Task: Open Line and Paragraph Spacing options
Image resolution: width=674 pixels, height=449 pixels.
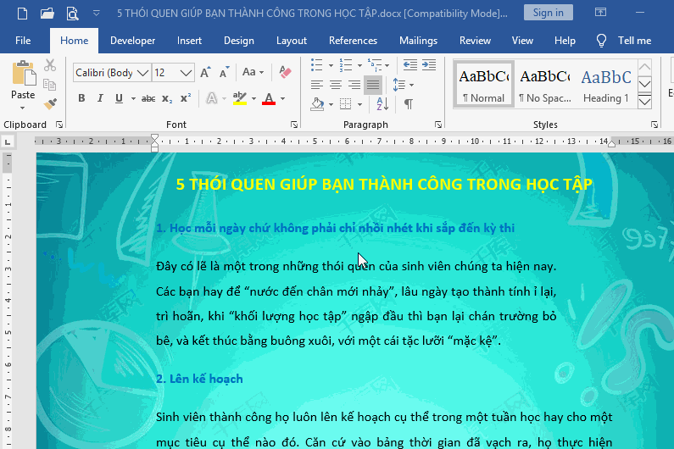Action: click(403, 85)
